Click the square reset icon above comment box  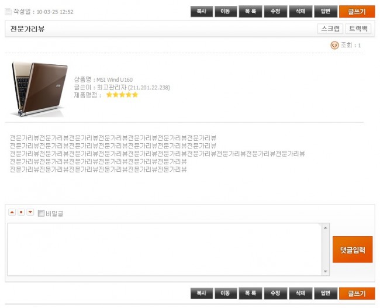(21, 213)
